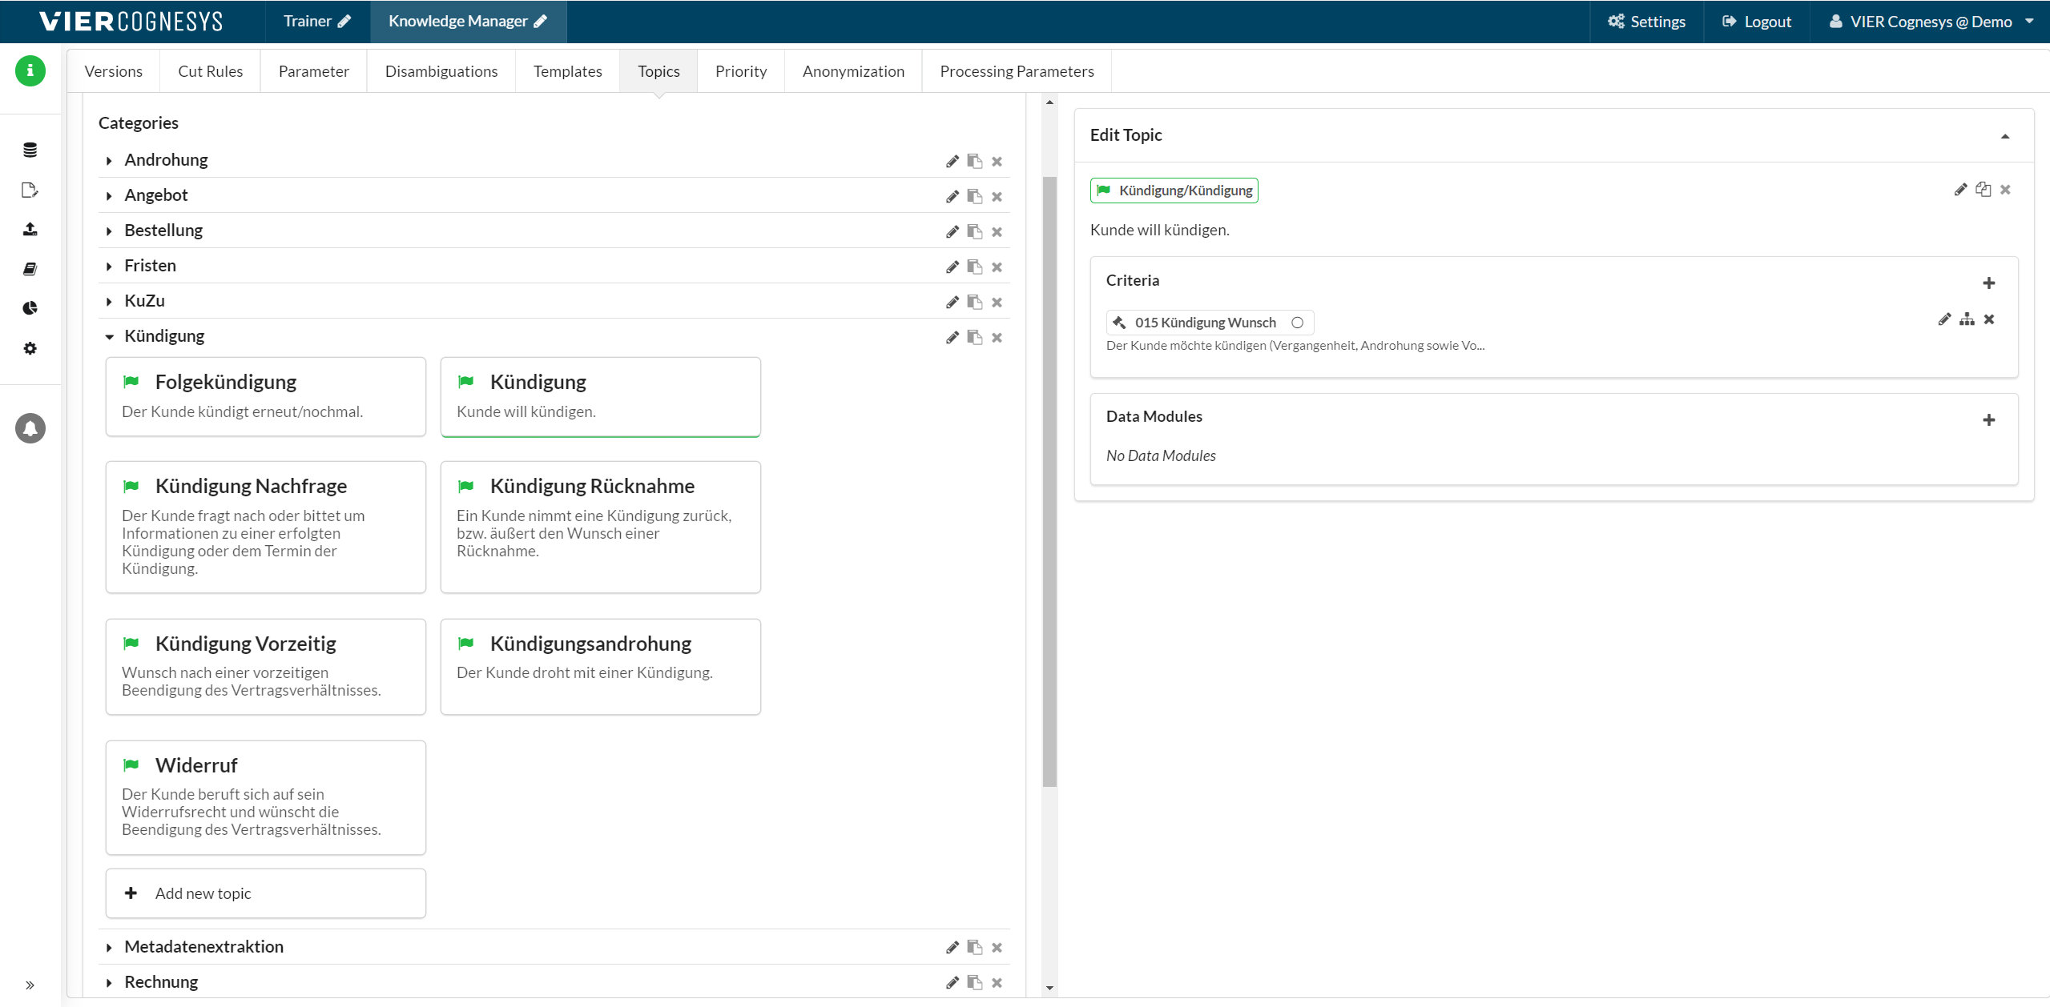Click the categories list vertical scrollbar
2050x1007 pixels.
click(x=1049, y=480)
